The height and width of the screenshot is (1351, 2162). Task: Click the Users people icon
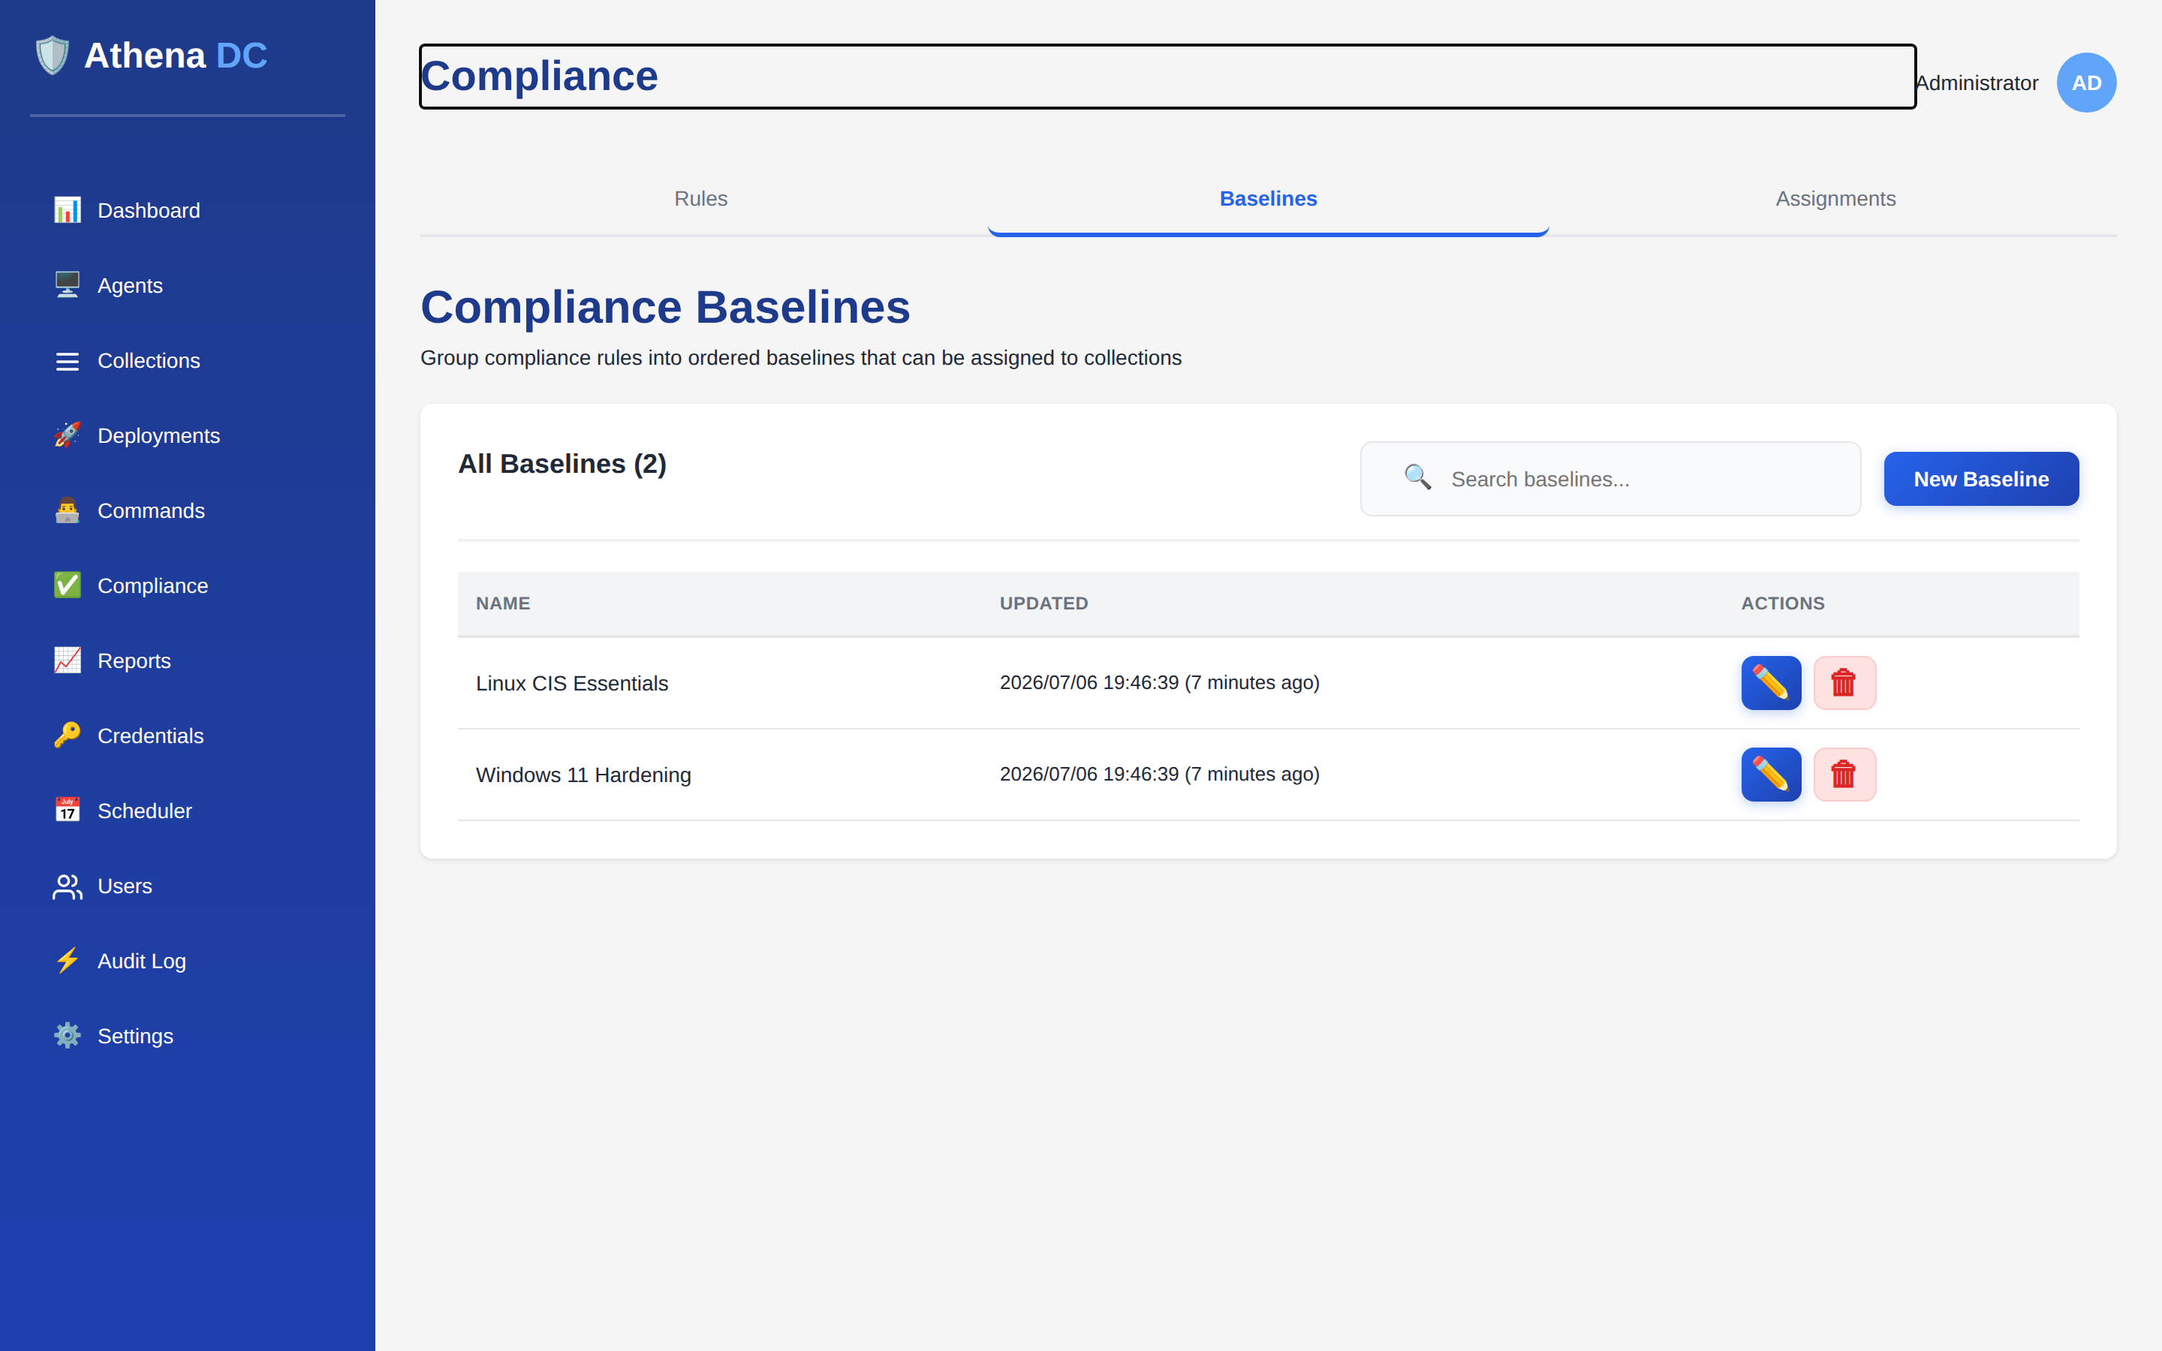pos(67,886)
